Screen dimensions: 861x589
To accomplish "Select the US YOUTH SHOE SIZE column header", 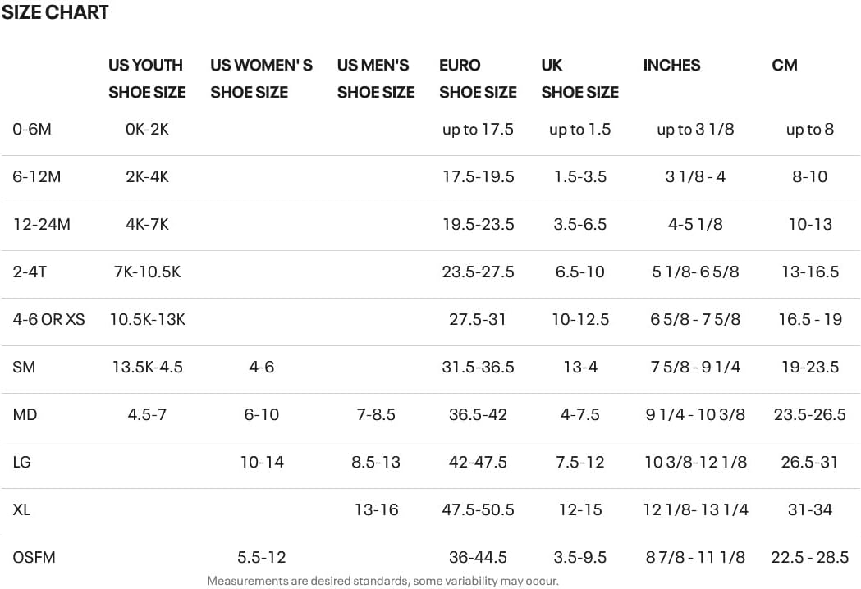I will 147,78.
